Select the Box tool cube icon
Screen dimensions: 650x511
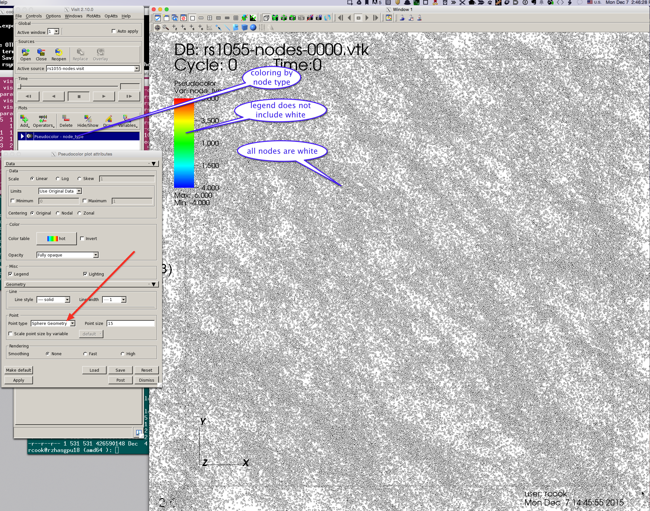click(x=244, y=27)
